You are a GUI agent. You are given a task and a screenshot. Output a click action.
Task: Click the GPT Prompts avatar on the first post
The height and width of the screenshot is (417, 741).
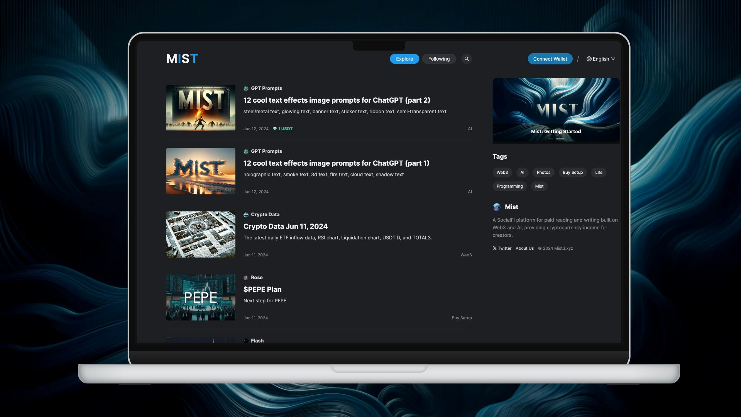point(246,88)
